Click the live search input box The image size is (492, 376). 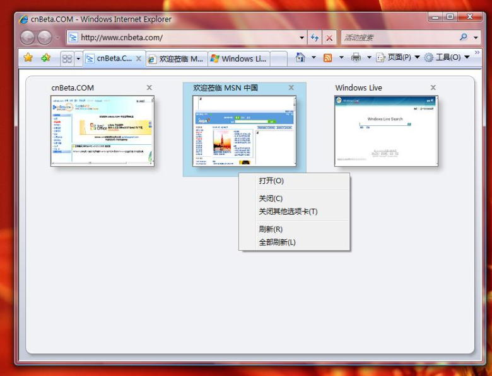pos(399,38)
